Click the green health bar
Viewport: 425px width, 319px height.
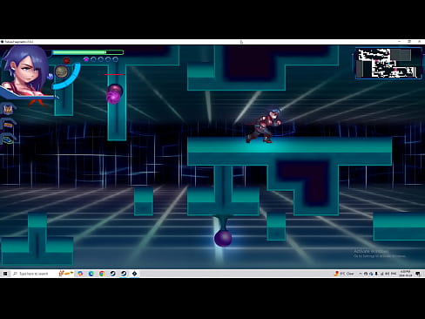pos(88,52)
